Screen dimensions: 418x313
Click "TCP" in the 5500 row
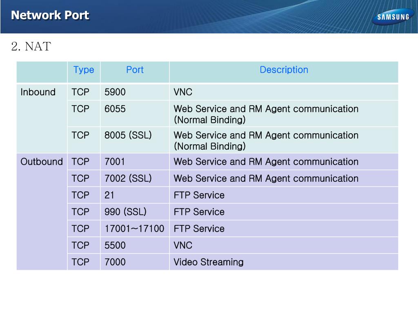[x=80, y=245]
